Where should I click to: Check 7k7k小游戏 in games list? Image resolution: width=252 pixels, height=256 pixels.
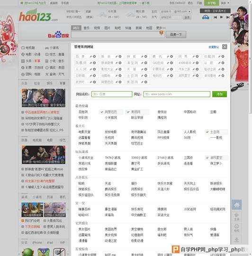[112, 158]
